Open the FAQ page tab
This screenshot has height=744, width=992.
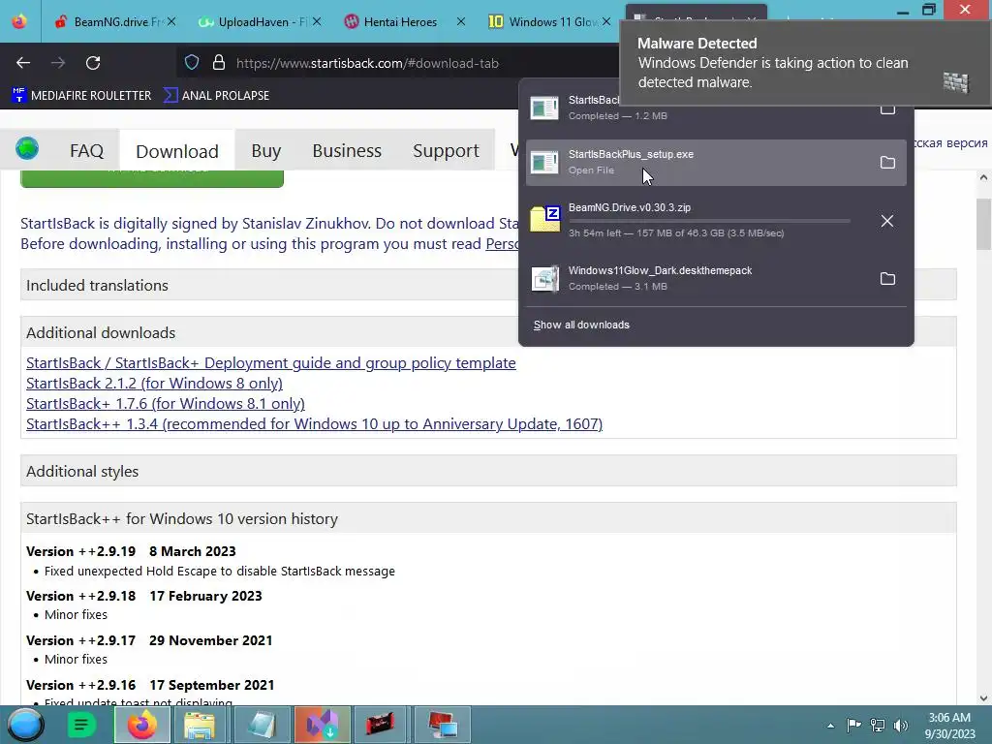click(86, 150)
